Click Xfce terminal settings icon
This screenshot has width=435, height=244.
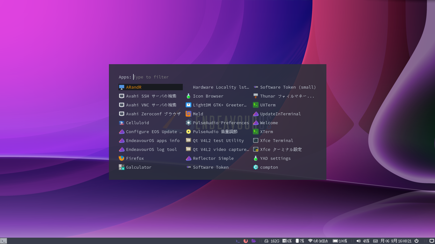(256, 149)
